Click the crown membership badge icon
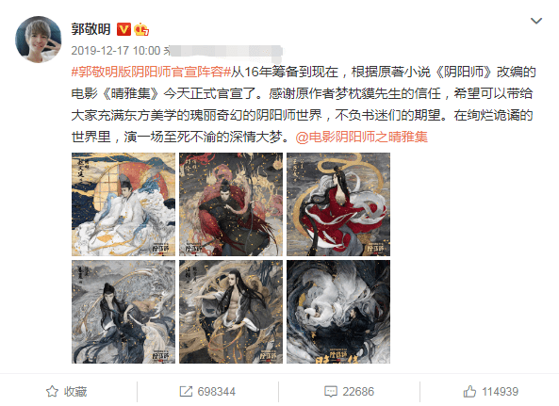Viewport: 559px width, 406px height. click(x=141, y=29)
